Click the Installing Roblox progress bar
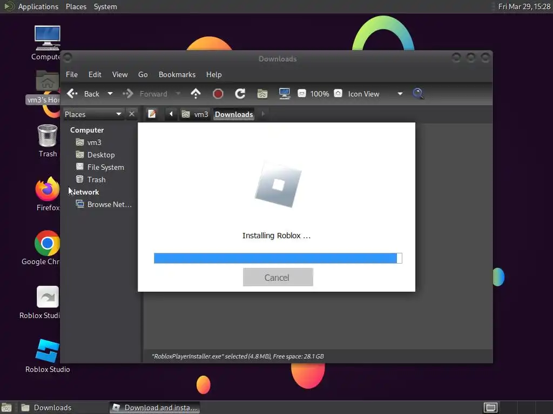The height and width of the screenshot is (414, 553). pos(278,258)
